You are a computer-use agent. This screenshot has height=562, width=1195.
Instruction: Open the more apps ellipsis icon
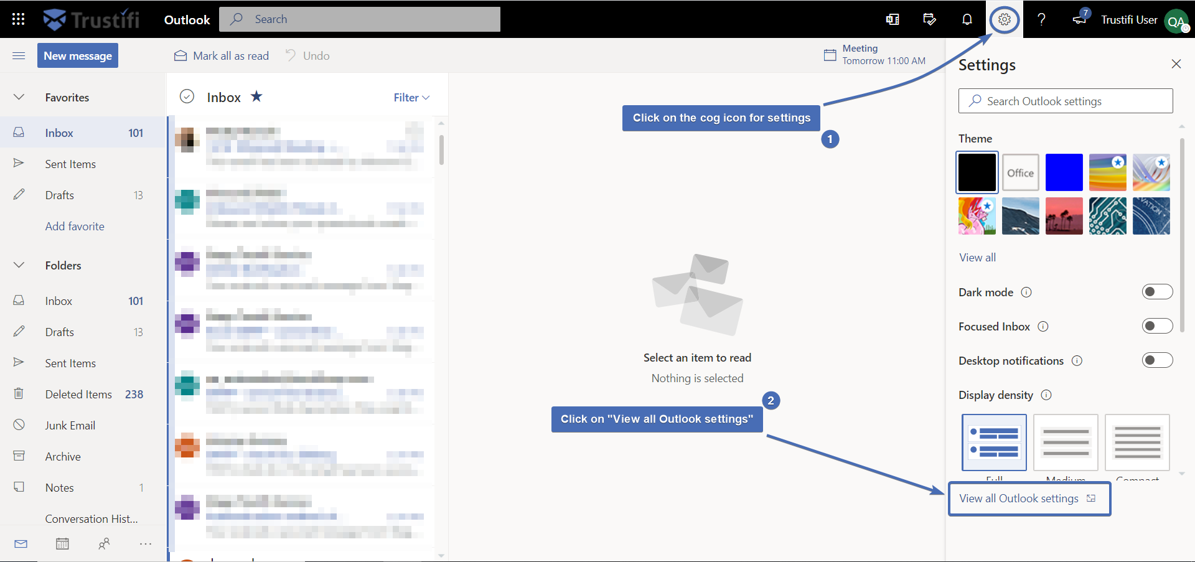(x=146, y=543)
